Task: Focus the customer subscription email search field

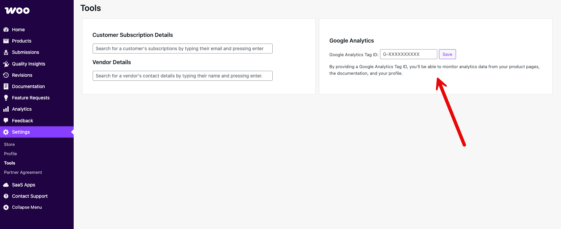Action: coord(183,49)
